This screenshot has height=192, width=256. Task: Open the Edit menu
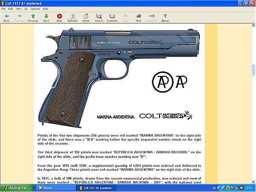pyautogui.click(x=11, y=9)
